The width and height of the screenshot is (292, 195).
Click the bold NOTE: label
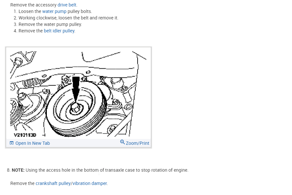pyautogui.click(x=18, y=170)
